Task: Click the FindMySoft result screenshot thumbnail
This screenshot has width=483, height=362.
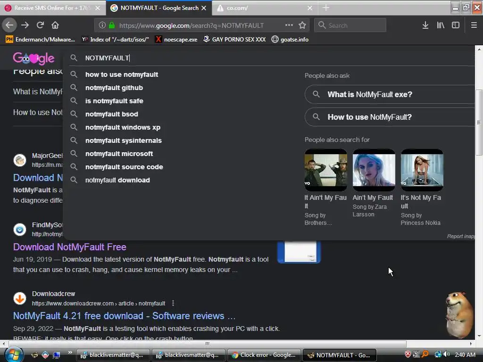Action: 299,252
